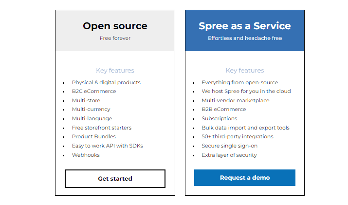This screenshot has height=205, width=348.
Task: Click the Multi-store feature item
Action: [86, 100]
